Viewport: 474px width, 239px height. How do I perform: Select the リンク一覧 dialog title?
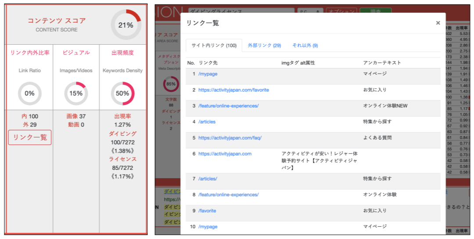coord(202,23)
